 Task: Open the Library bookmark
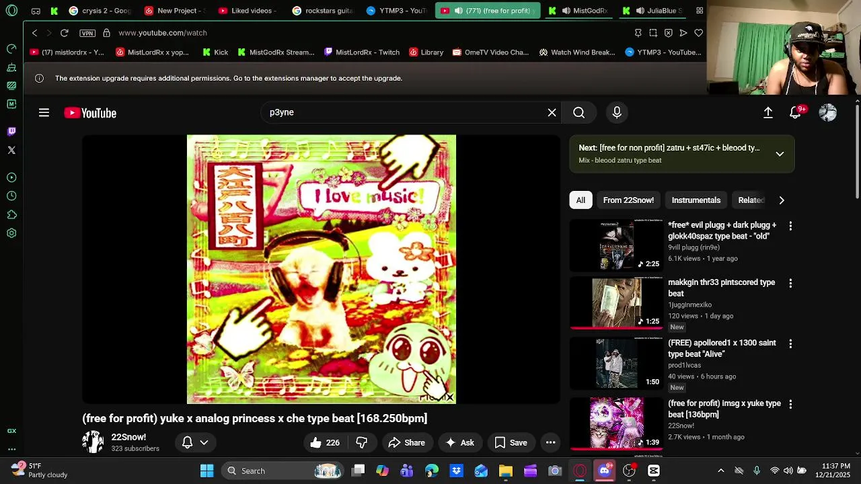(425, 52)
